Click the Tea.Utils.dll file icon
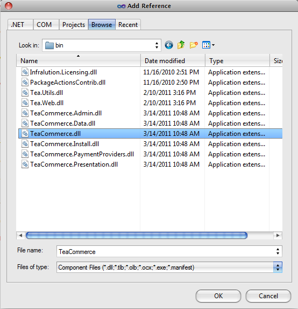298x309 pixels. tap(25, 93)
